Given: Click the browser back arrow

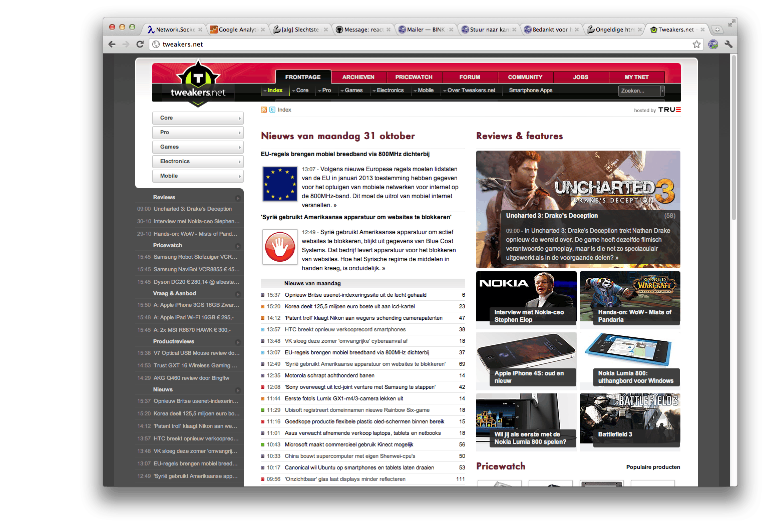Looking at the screenshot, I should [x=112, y=44].
